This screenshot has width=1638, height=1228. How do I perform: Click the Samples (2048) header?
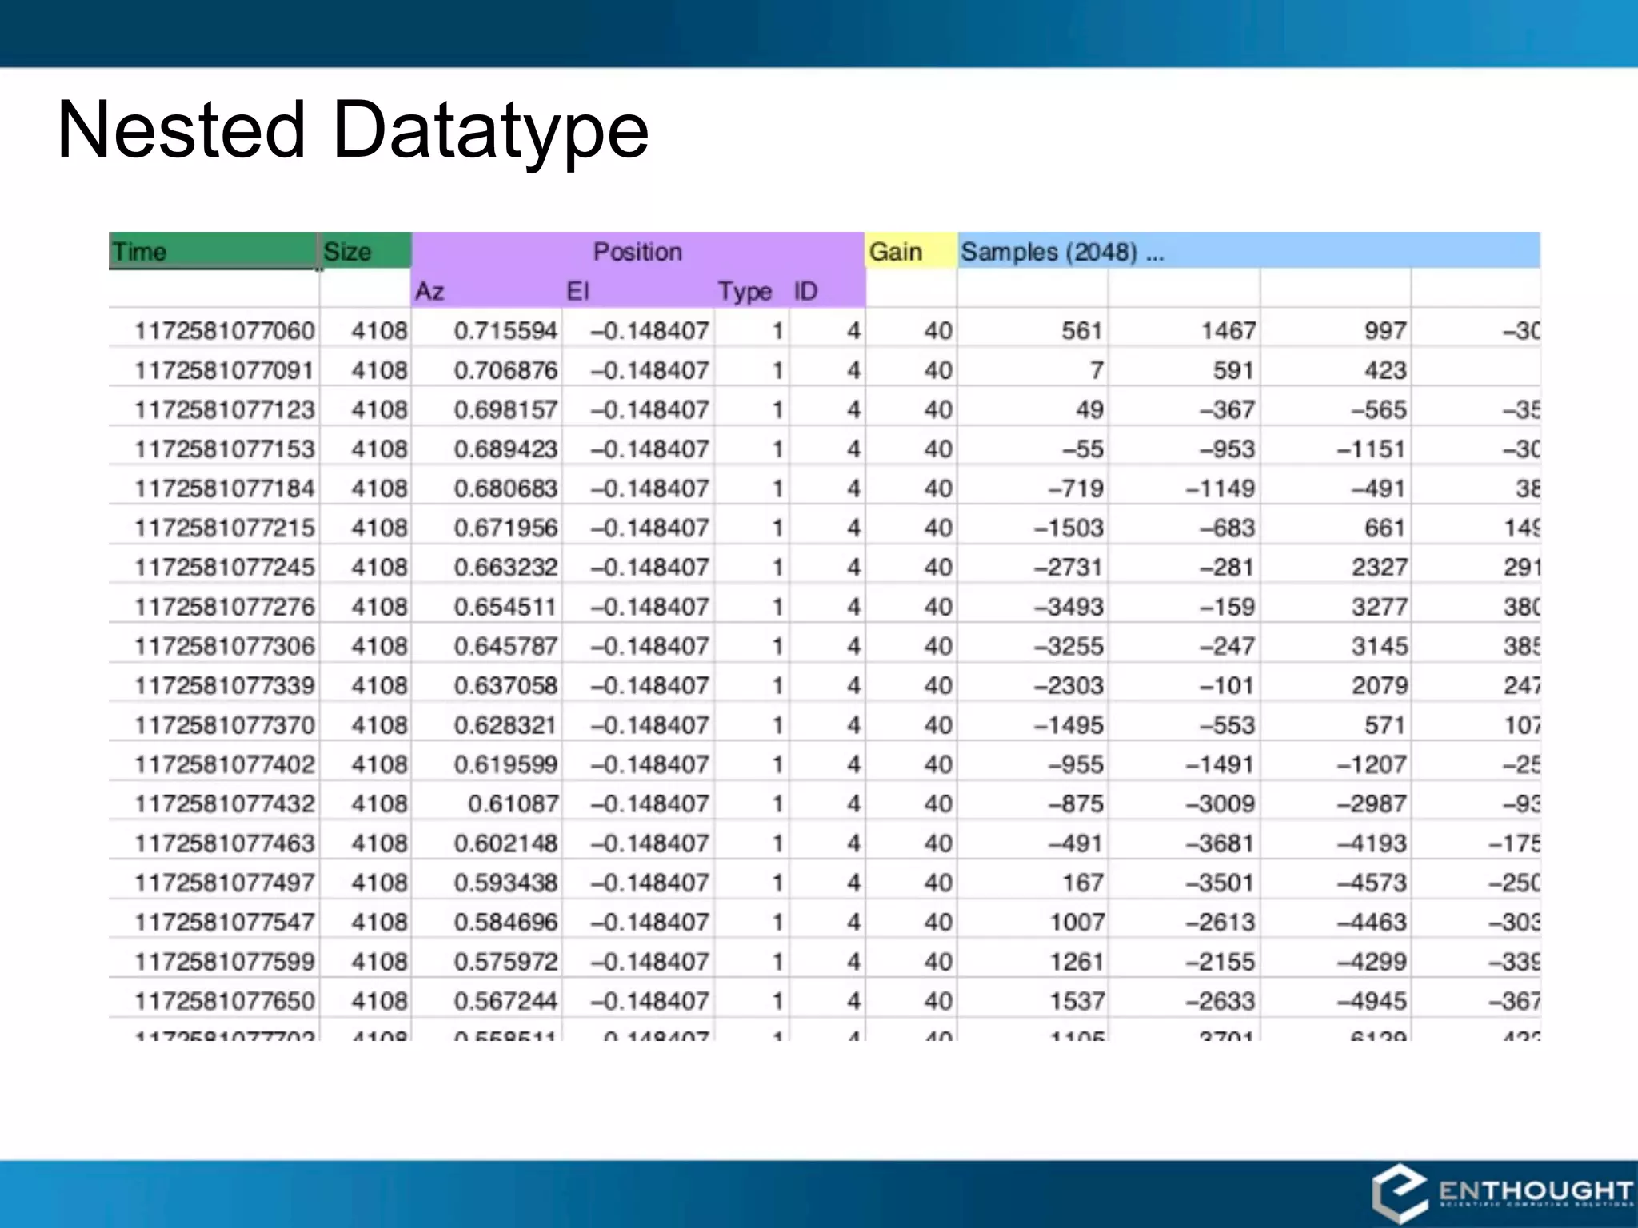[x=1248, y=251]
